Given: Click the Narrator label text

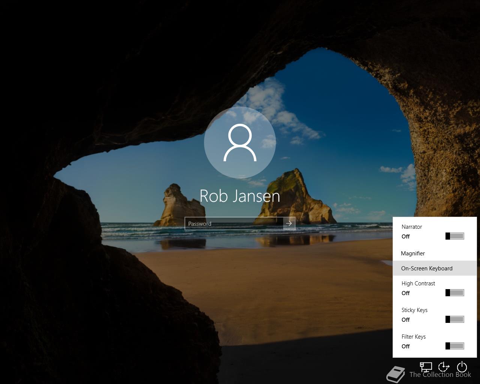Looking at the screenshot, I should [412, 227].
